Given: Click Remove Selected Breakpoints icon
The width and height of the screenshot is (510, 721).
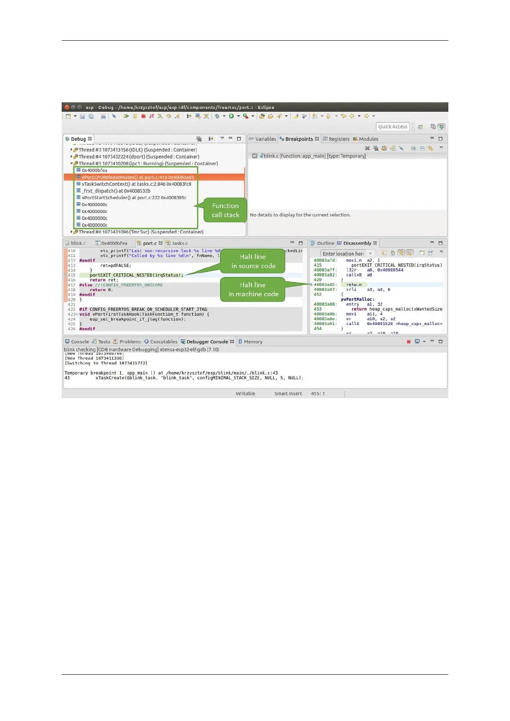Looking at the screenshot, I should point(367,149).
